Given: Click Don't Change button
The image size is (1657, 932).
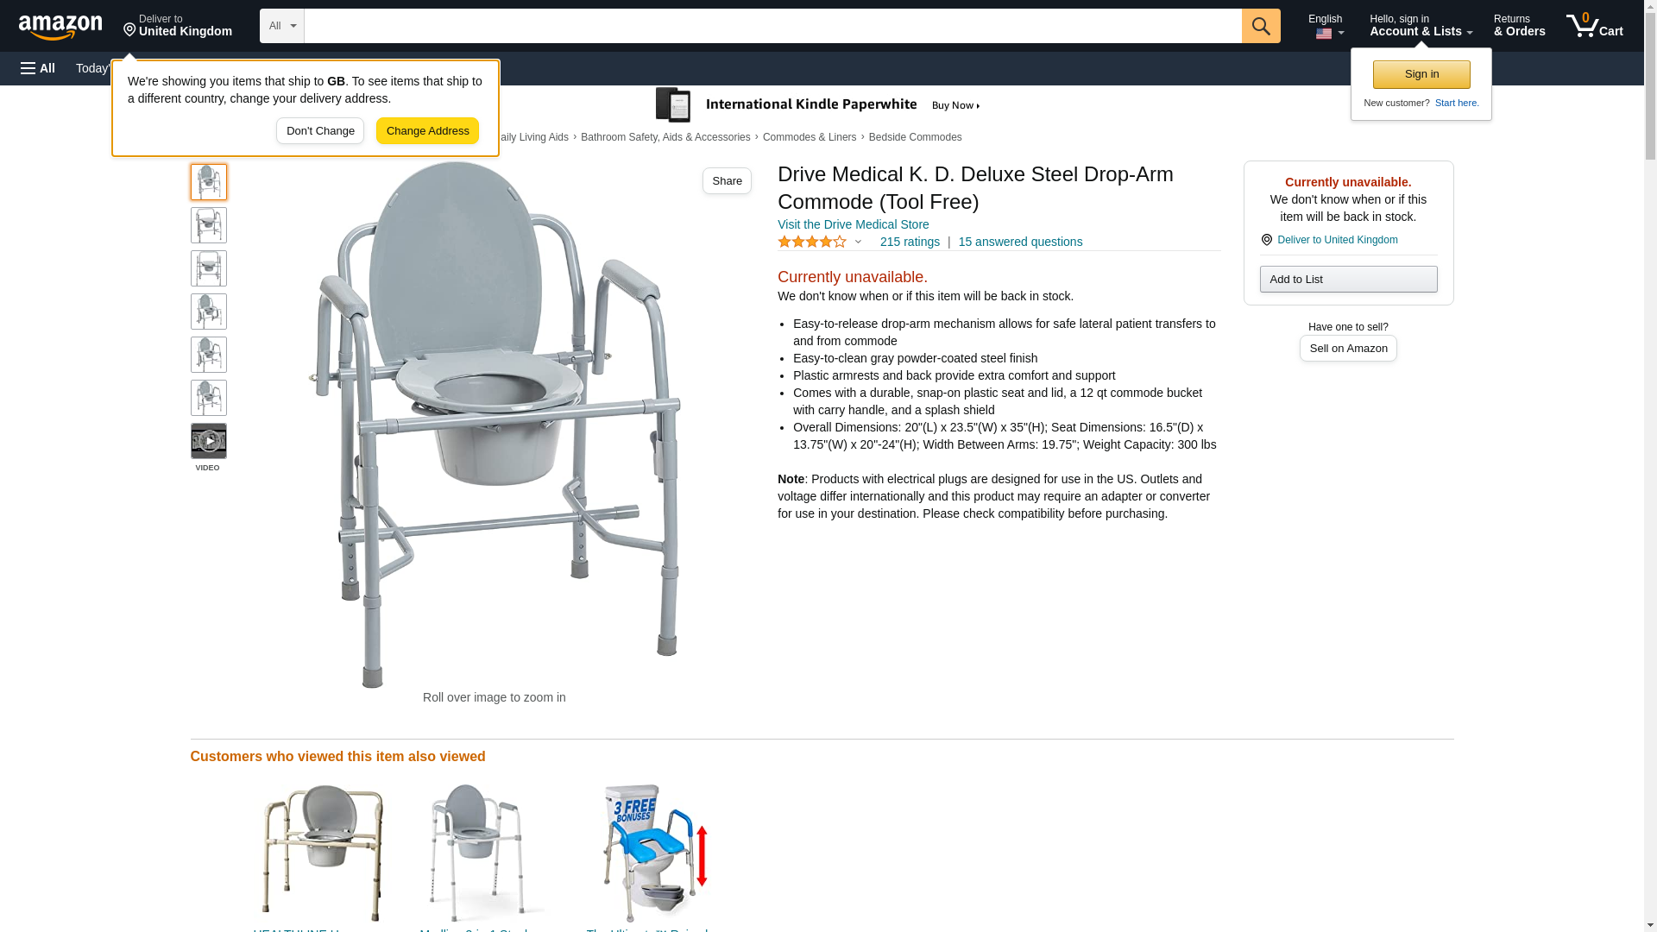Looking at the screenshot, I should (320, 131).
